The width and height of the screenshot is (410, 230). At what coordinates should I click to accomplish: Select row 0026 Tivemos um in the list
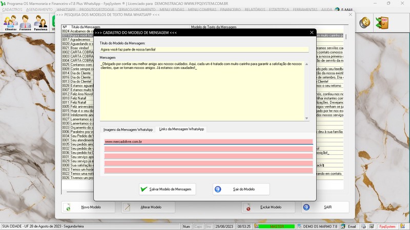tap(77, 178)
